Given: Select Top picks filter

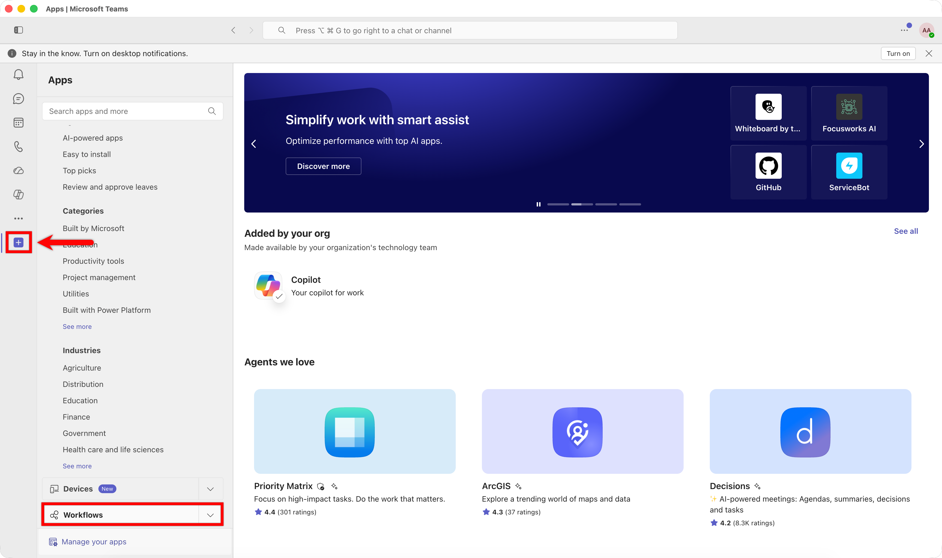Looking at the screenshot, I should [79, 171].
